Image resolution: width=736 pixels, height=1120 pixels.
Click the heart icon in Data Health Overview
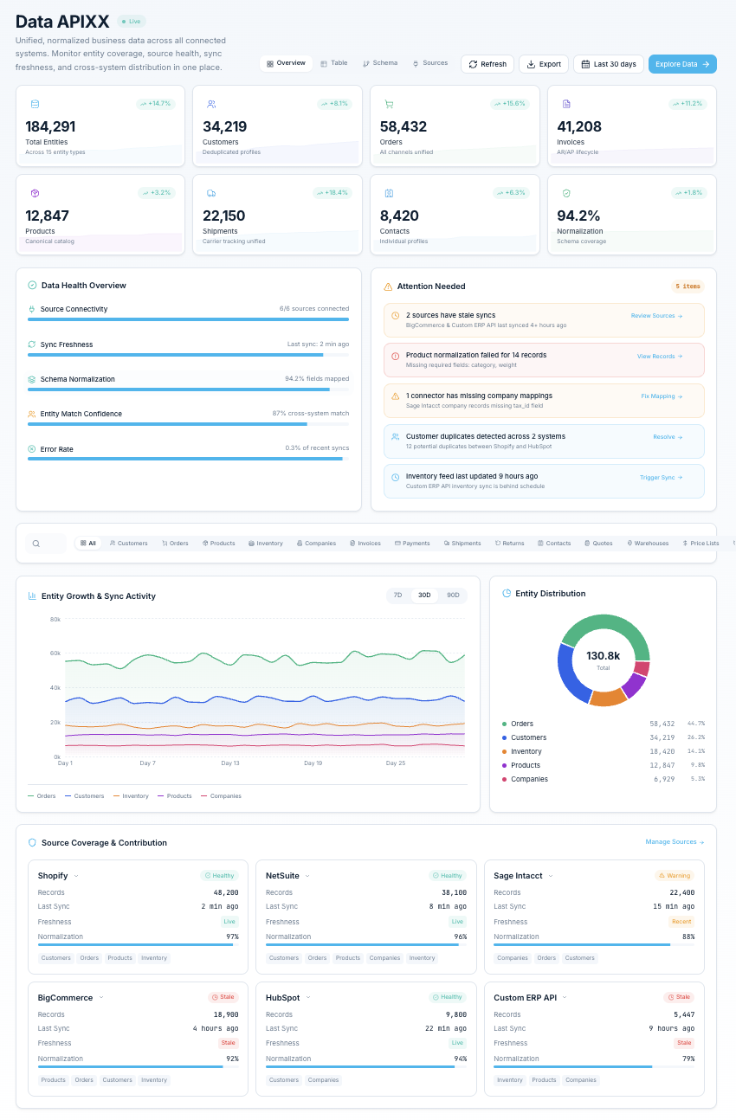pyautogui.click(x=32, y=285)
